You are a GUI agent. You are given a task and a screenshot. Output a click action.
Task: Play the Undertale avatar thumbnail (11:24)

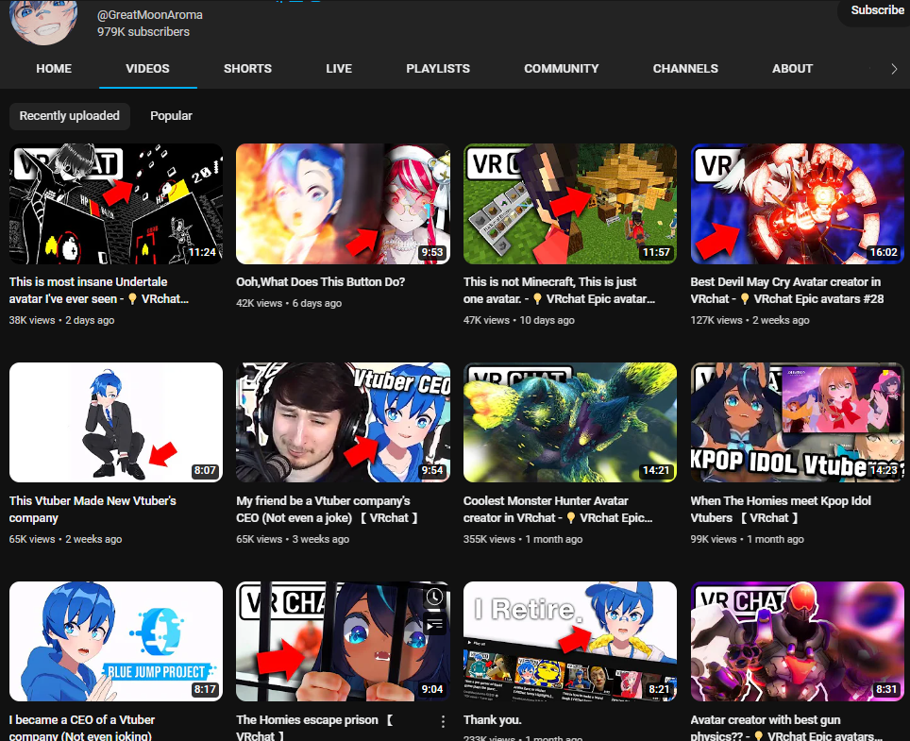coord(116,204)
